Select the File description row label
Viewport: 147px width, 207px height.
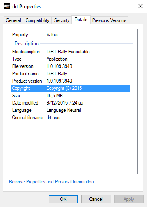click(26, 52)
